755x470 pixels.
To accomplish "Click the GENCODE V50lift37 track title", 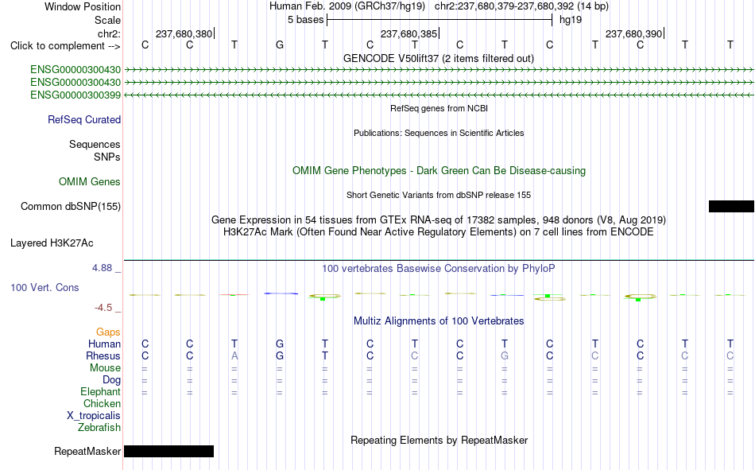I will coord(439,58).
